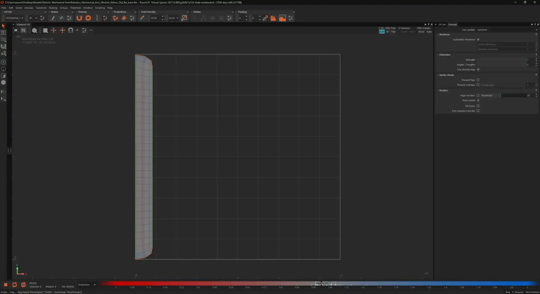Image resolution: width=540 pixels, height=294 pixels.
Task: Toggle Automatic iterations checkbox
Action: (x=478, y=39)
